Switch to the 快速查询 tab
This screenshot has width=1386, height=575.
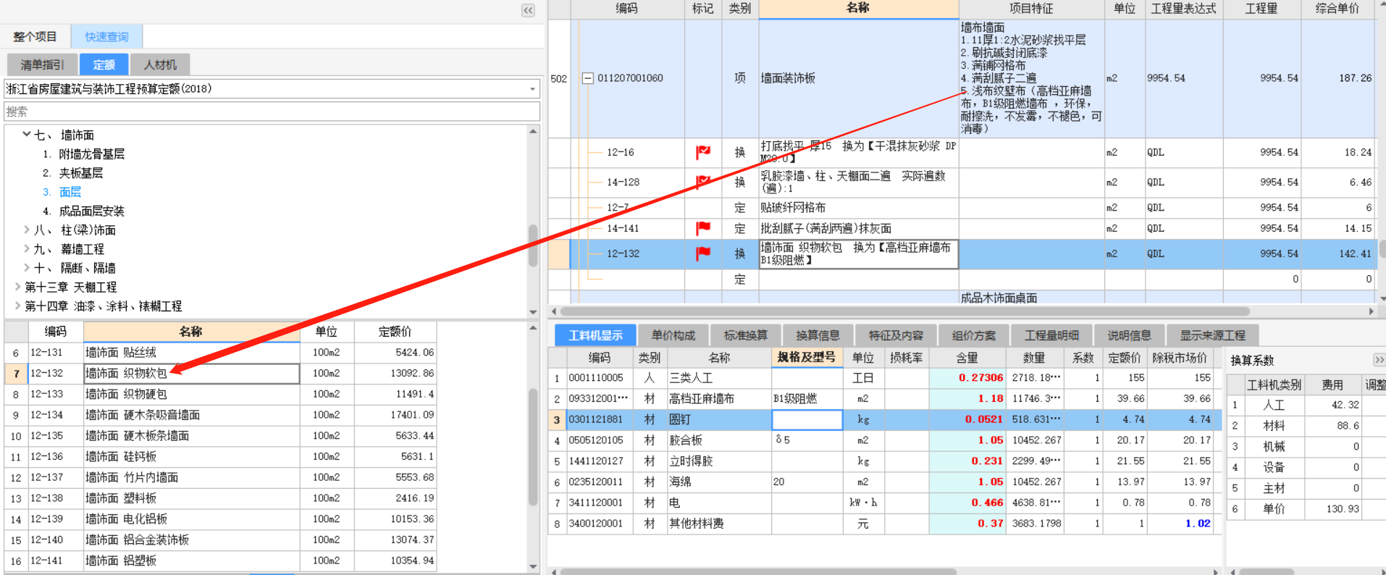(x=106, y=36)
